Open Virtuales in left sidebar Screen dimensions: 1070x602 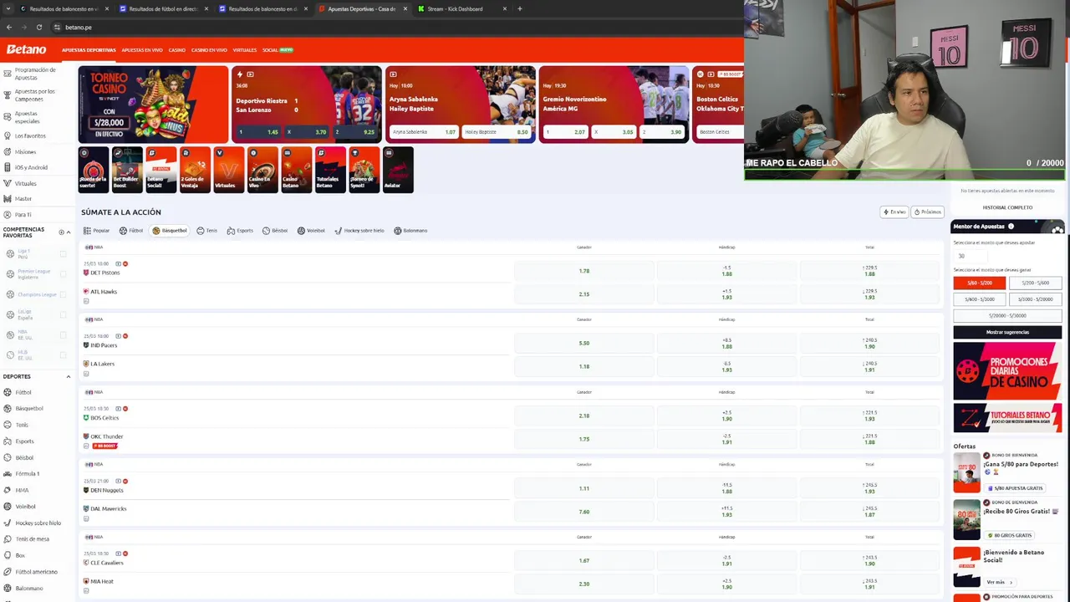coord(25,183)
